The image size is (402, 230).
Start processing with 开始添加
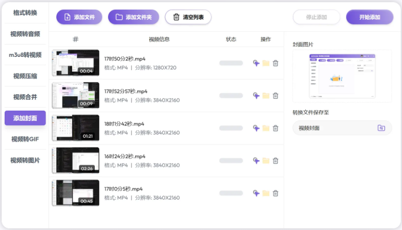[370, 17]
